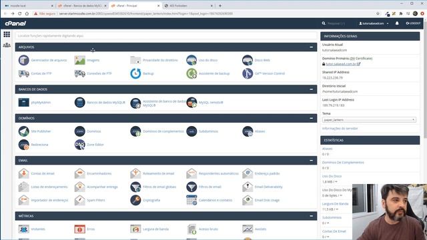Collapse the Bancos de Dados section
The height and width of the screenshot is (240, 427).
coord(312,89)
